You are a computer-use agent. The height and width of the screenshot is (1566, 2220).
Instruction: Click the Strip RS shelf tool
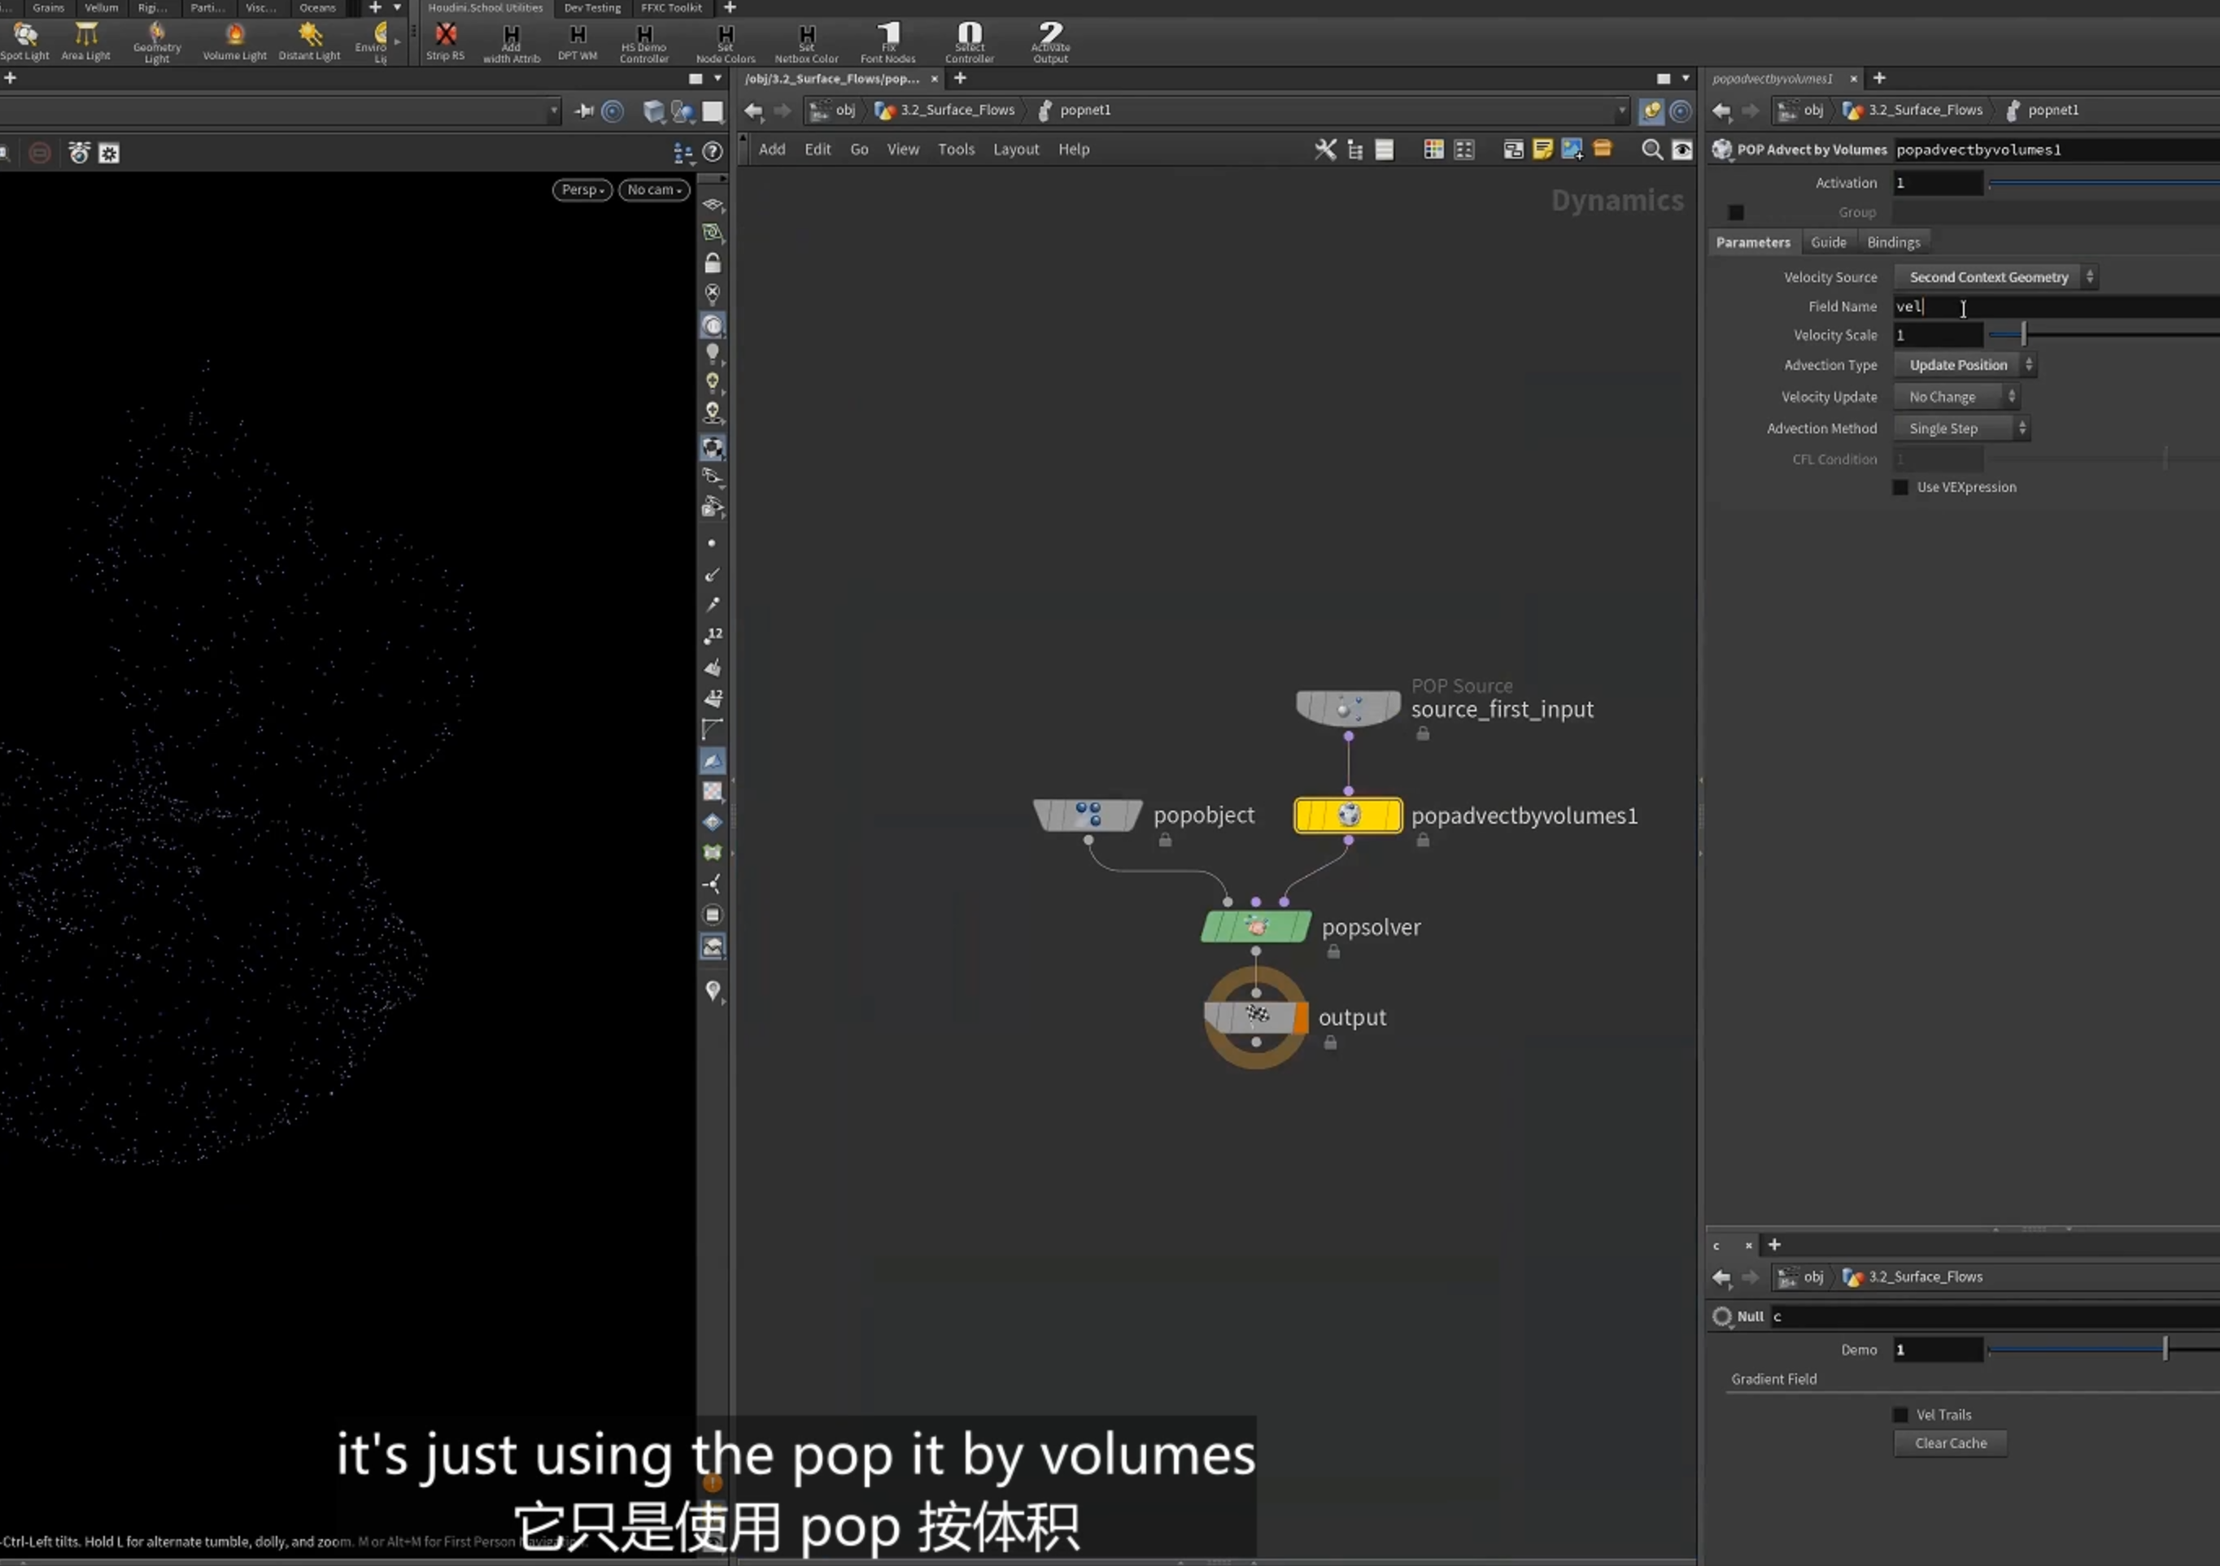(446, 41)
